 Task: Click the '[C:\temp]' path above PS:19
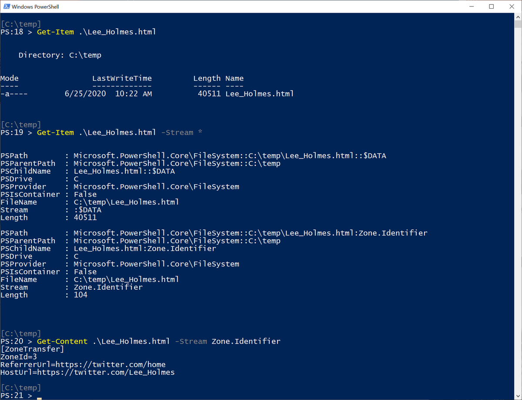(21, 125)
